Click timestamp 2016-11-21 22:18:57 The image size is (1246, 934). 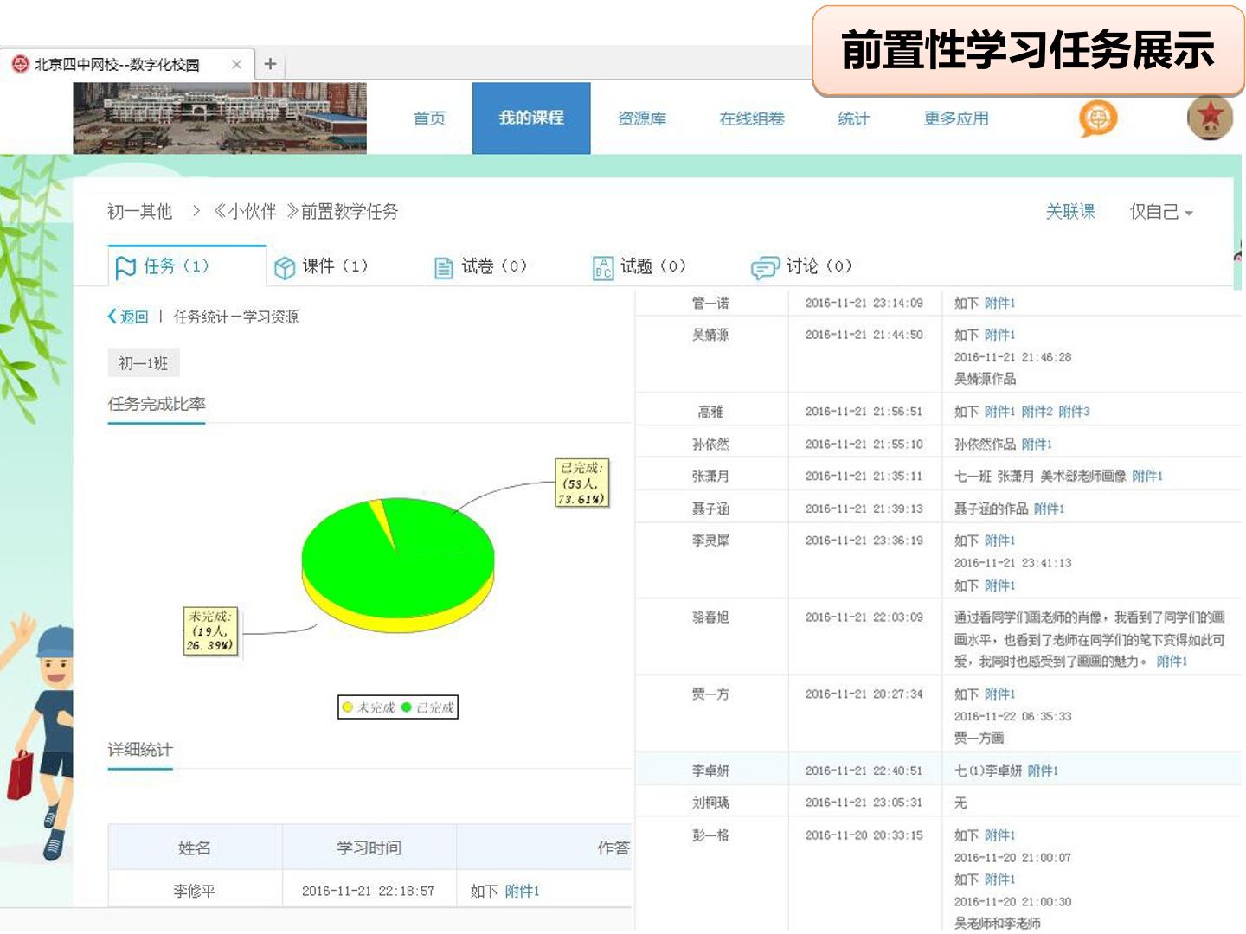click(368, 892)
